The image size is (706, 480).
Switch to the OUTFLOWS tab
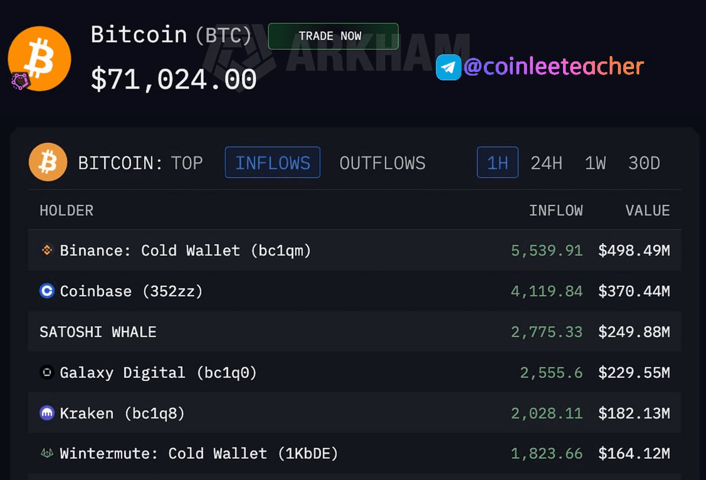coord(382,163)
